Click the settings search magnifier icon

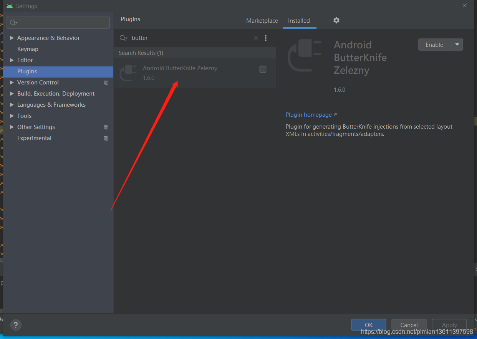click(13, 23)
